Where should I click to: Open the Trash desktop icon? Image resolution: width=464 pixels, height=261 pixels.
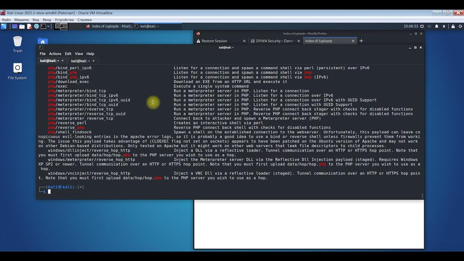pyautogui.click(x=17, y=44)
